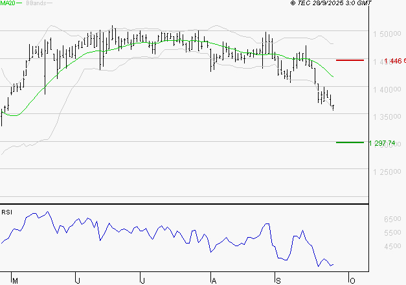Select the red resistance level line
The width and height of the screenshot is (406, 285).
[350, 60]
